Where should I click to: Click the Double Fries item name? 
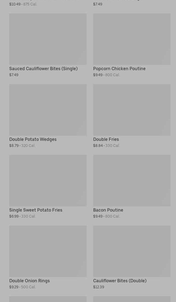[x=106, y=139]
